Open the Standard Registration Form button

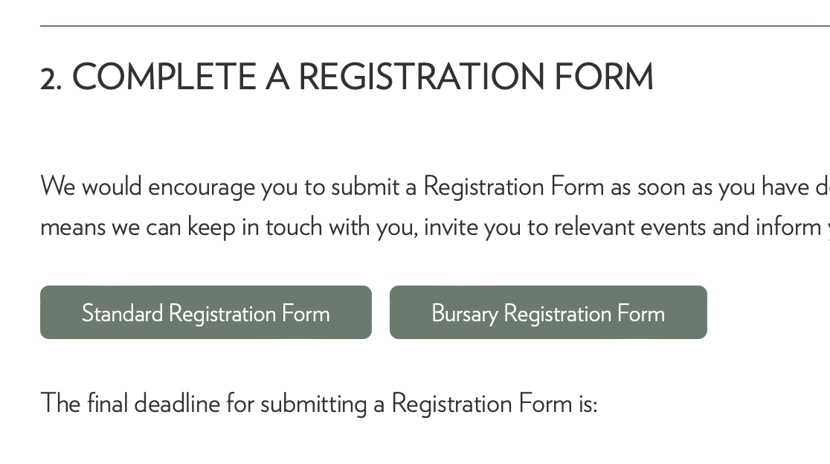tap(206, 312)
